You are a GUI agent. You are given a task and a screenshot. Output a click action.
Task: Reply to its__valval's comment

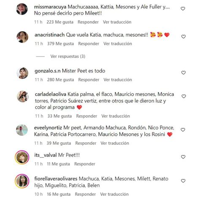point(85,164)
